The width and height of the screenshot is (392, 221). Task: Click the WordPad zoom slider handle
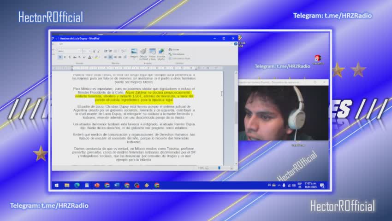click(x=219, y=168)
